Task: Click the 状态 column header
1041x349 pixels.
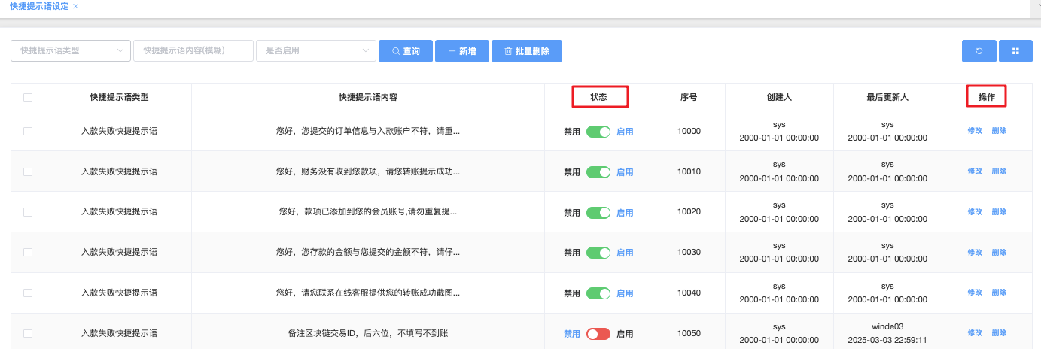Action: tap(598, 97)
